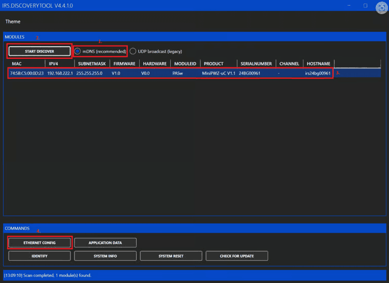The width and height of the screenshot is (389, 283).
Task: Click the SERIALNUMBER column header
Action: [256, 63]
